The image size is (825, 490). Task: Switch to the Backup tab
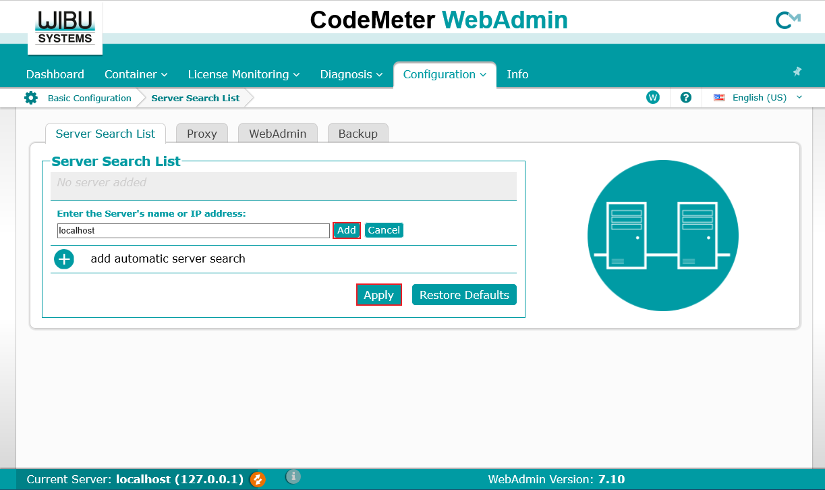[x=358, y=134]
